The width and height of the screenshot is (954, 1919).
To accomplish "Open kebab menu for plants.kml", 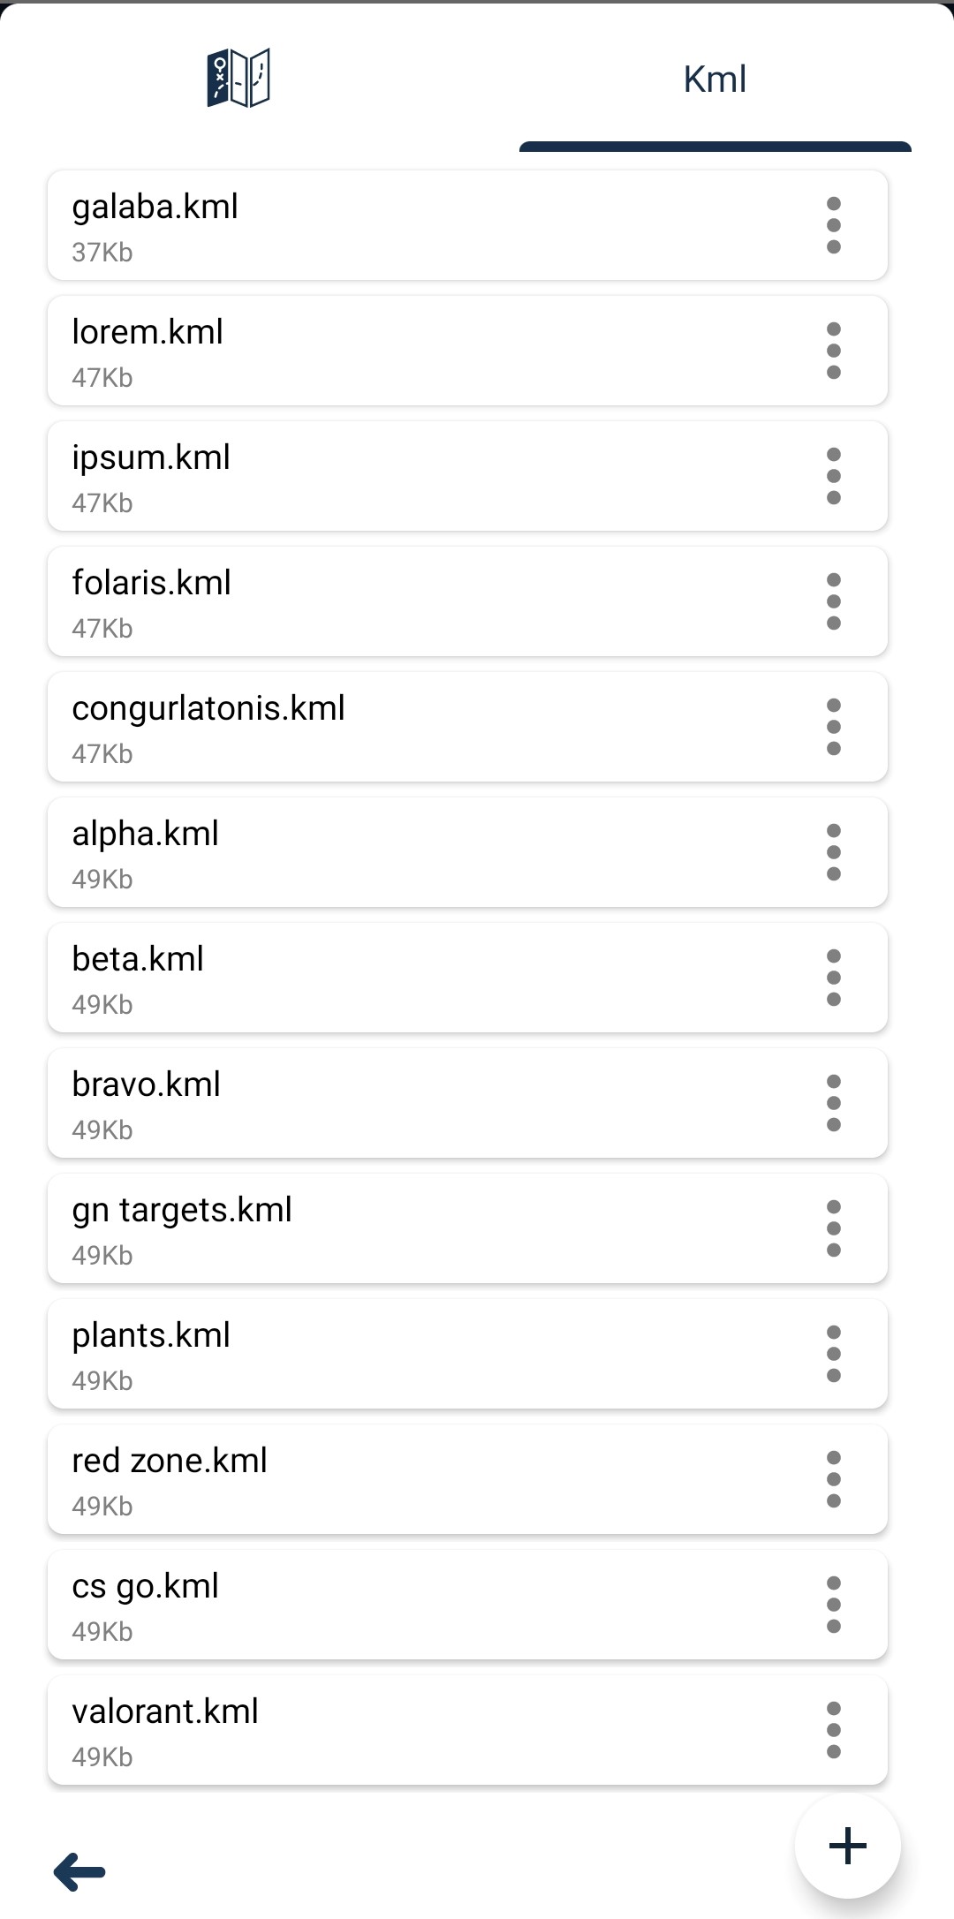I will tap(833, 1354).
